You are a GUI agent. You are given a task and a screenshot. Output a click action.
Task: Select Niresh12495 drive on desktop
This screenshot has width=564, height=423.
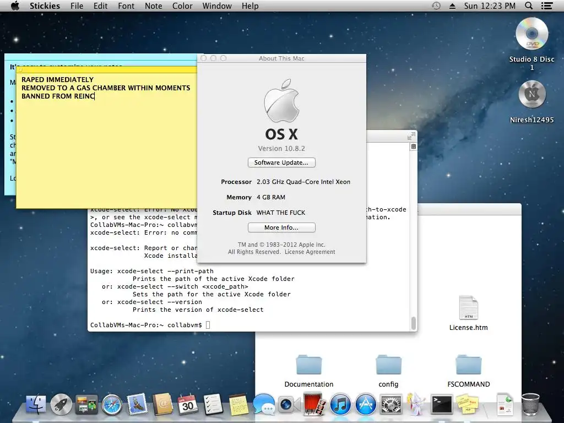(532, 94)
